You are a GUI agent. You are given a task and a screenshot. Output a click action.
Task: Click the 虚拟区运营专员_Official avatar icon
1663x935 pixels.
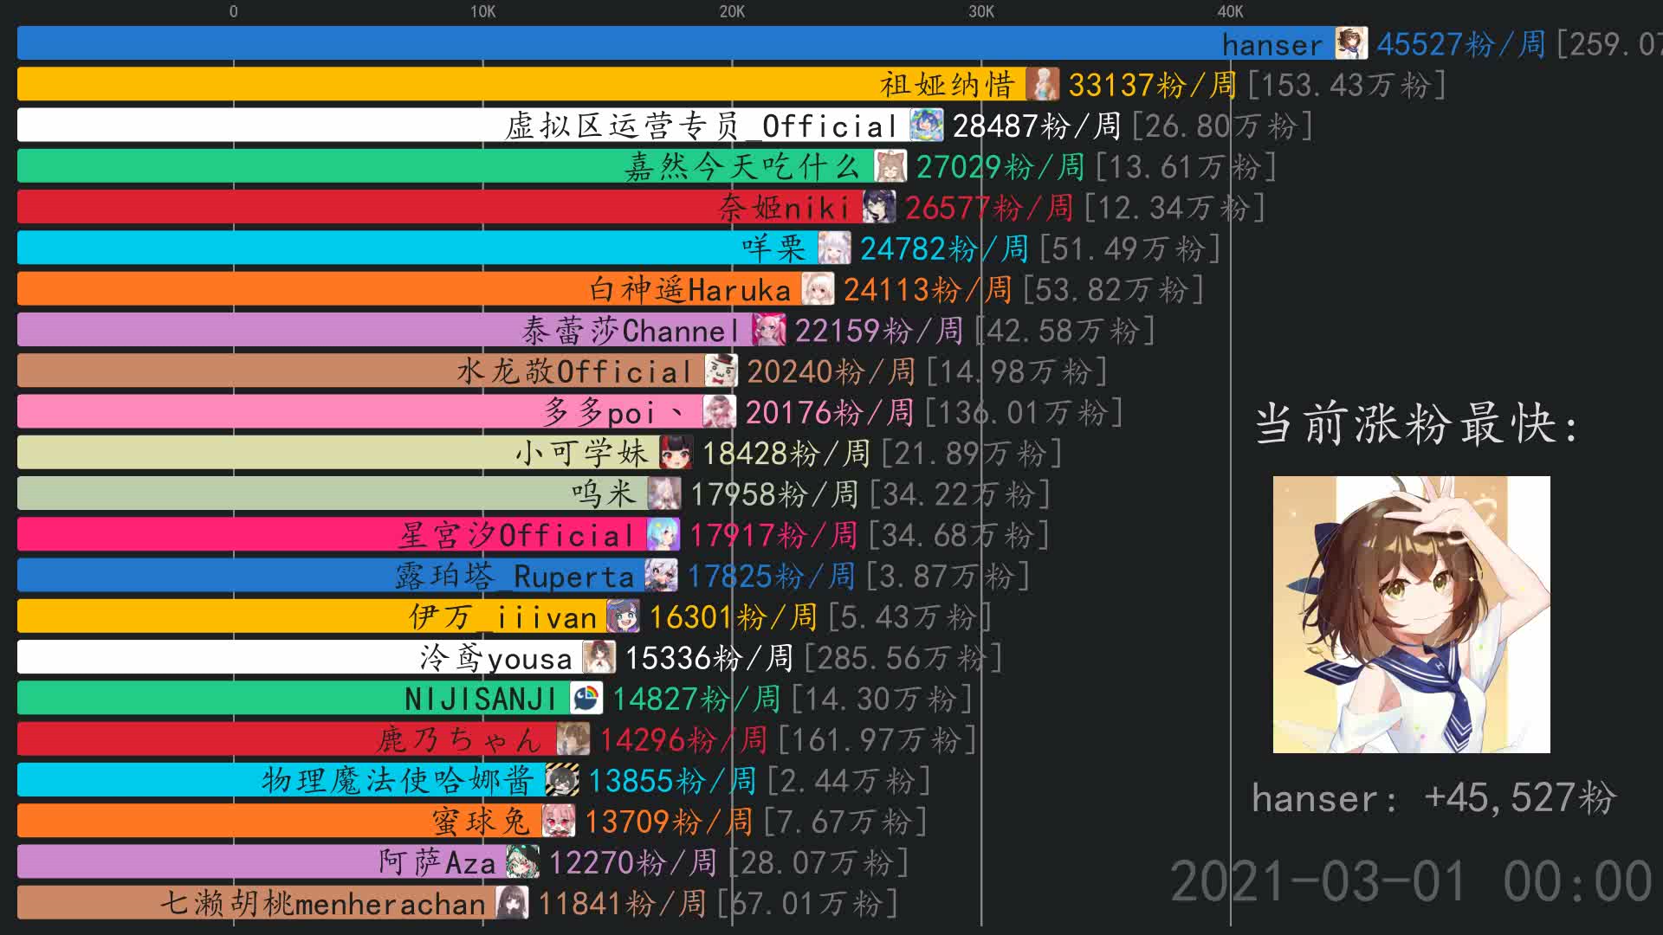pos(927,125)
